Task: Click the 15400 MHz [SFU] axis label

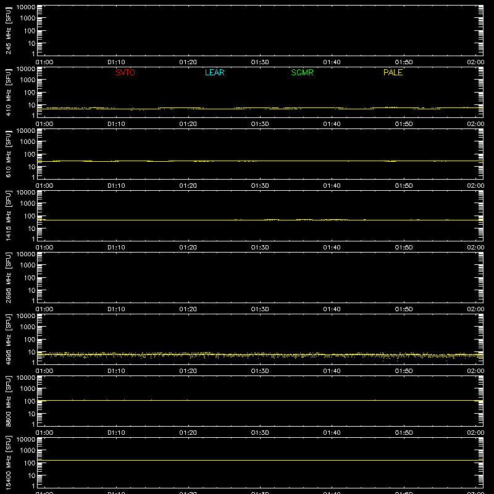Action: (x=8, y=463)
